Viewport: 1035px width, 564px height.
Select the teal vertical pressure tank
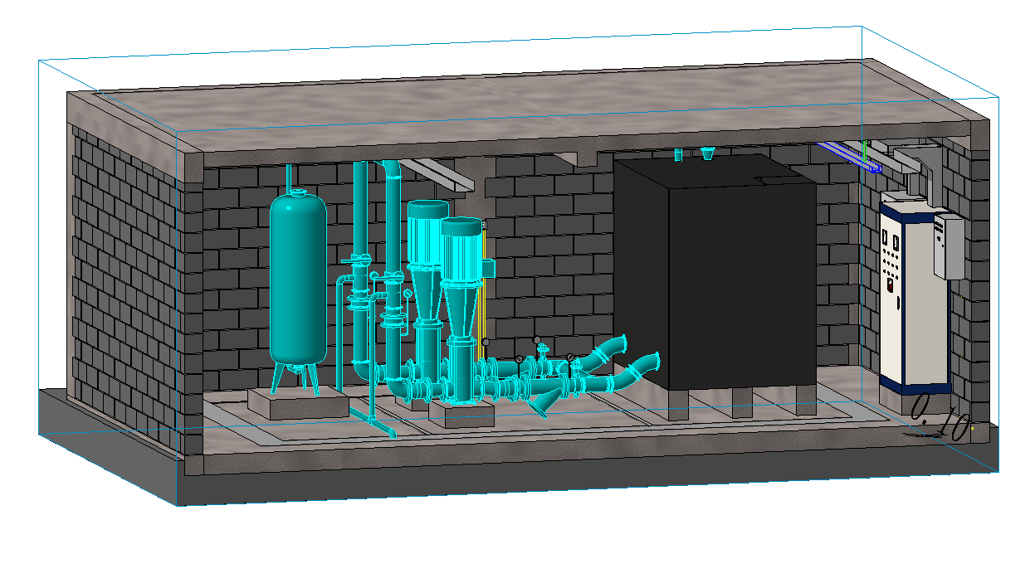298,278
